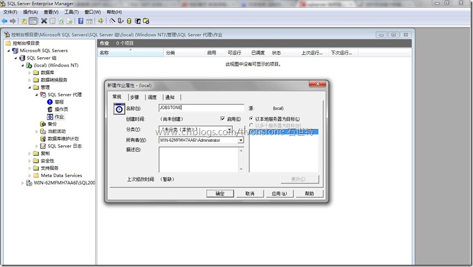473x267 pixels.
Task: Click the Back arrow in the toolbar
Action: tap(5, 21)
